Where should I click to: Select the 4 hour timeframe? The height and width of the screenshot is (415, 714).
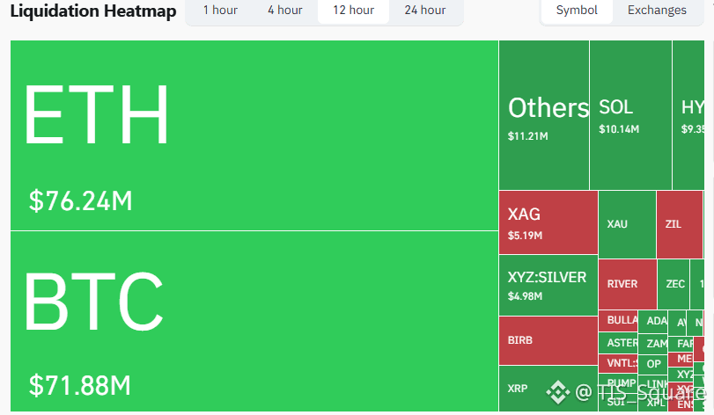pos(284,11)
